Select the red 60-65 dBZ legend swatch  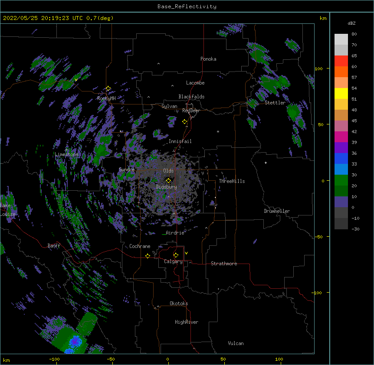pyautogui.click(x=341, y=61)
